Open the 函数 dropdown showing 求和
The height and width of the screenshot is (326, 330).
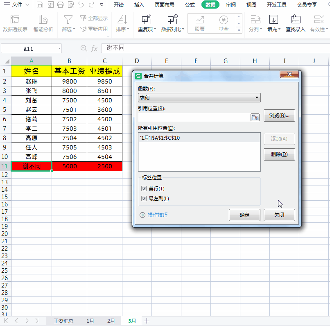point(199,97)
